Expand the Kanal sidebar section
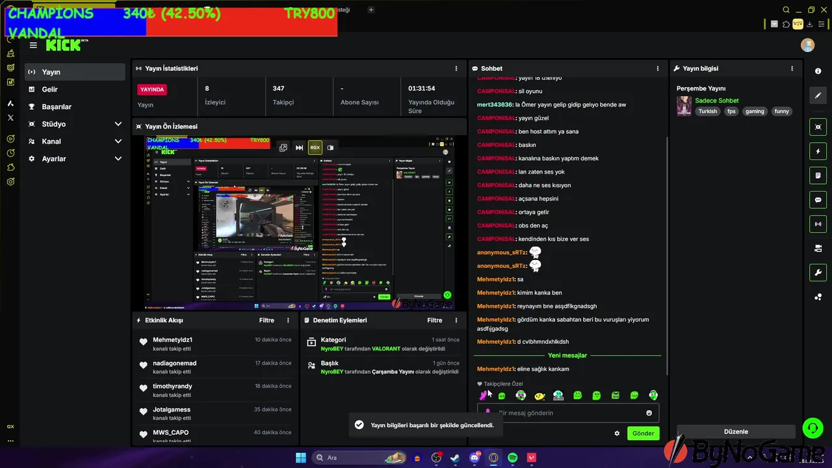 (118, 141)
